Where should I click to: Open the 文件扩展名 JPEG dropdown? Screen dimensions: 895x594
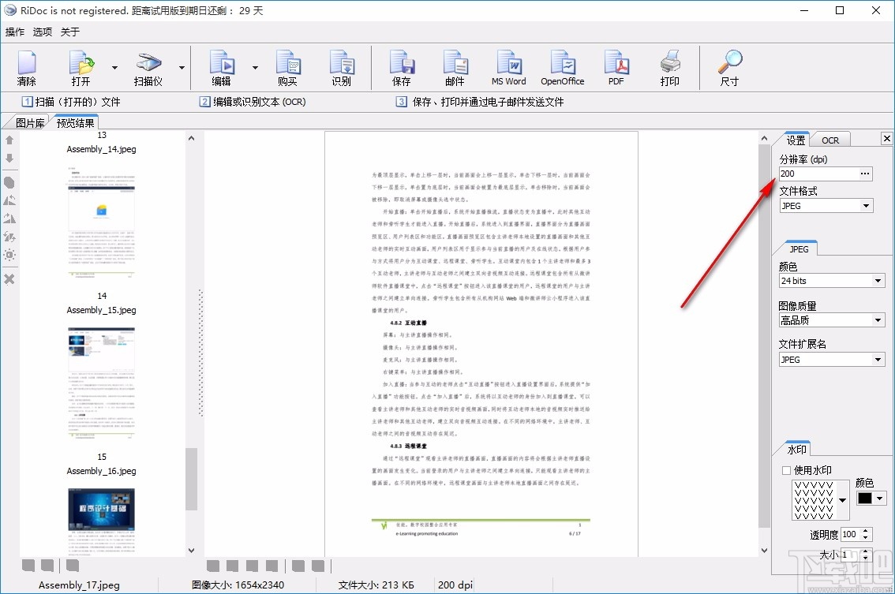point(878,360)
